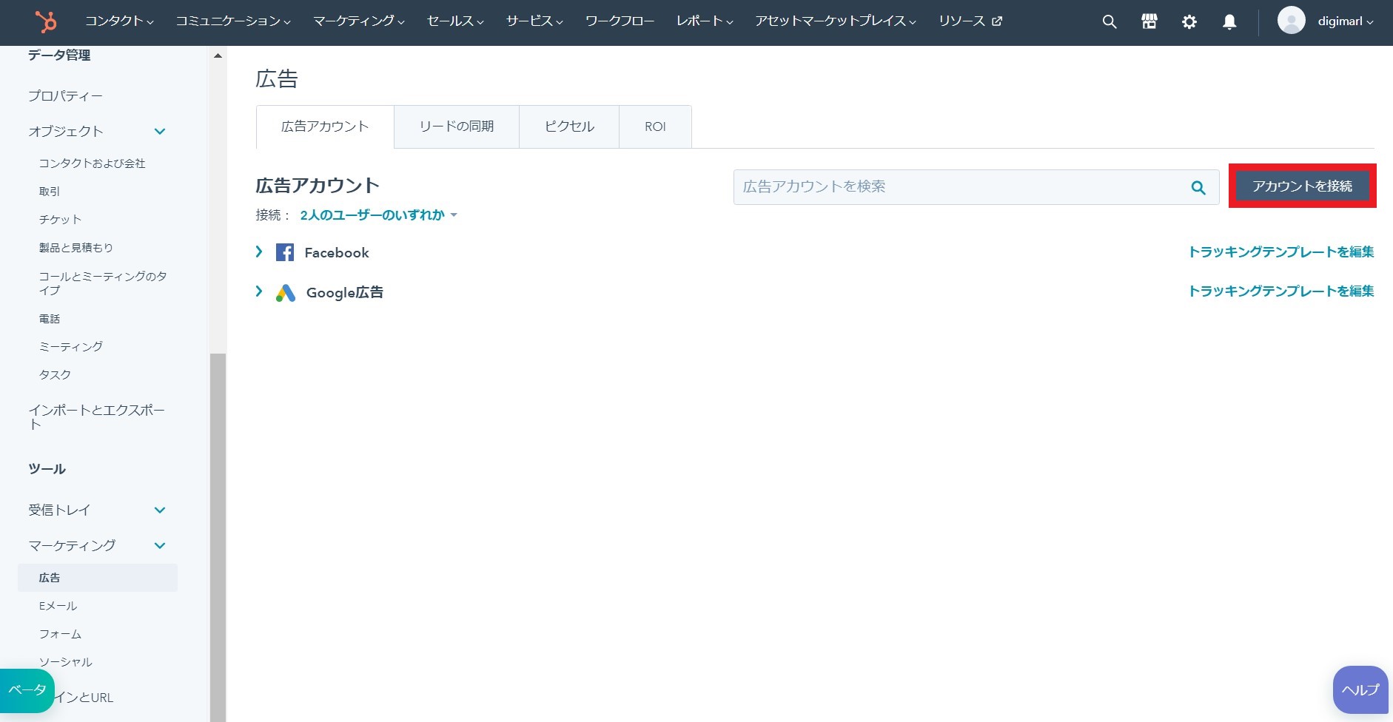1393x722 pixels.
Task: Expand the Facebook account row chevron
Action: point(259,252)
